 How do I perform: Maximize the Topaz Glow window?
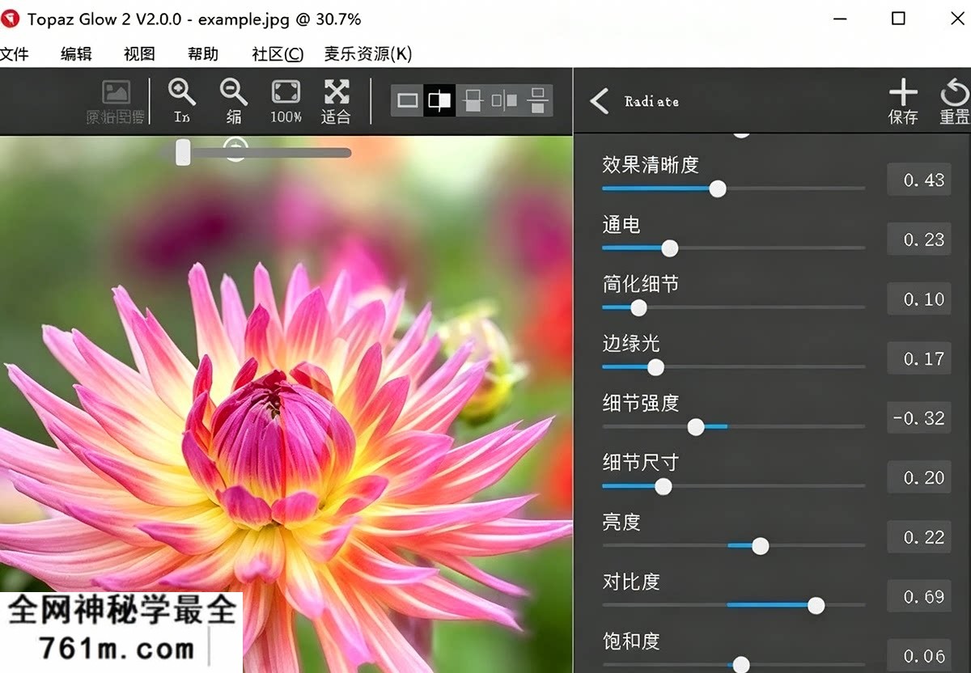click(x=898, y=19)
